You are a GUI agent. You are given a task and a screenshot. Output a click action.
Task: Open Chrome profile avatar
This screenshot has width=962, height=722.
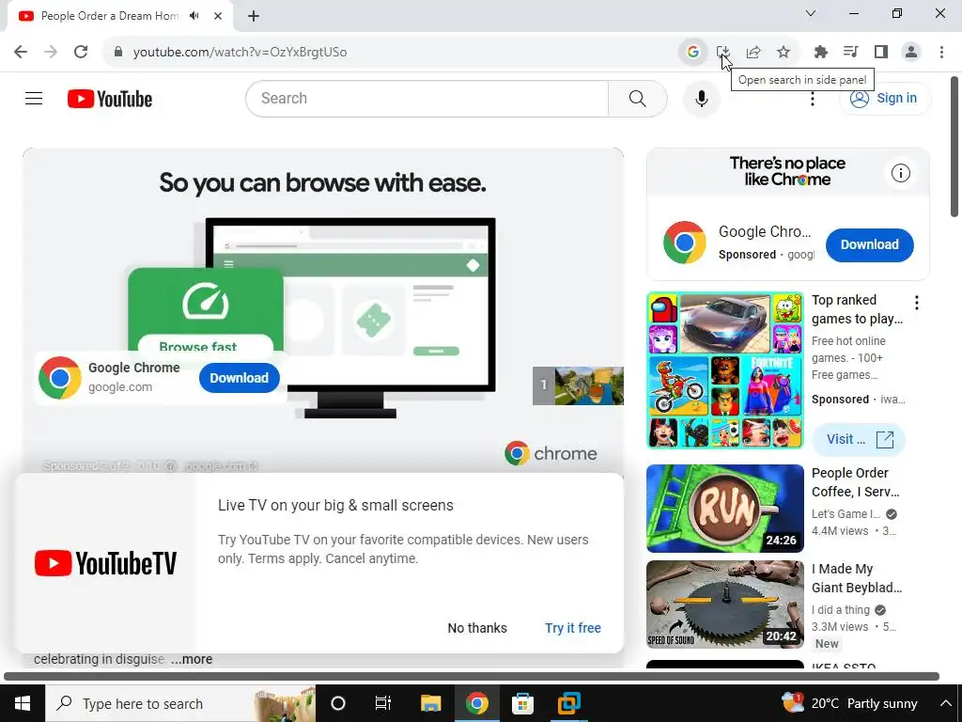tap(911, 52)
